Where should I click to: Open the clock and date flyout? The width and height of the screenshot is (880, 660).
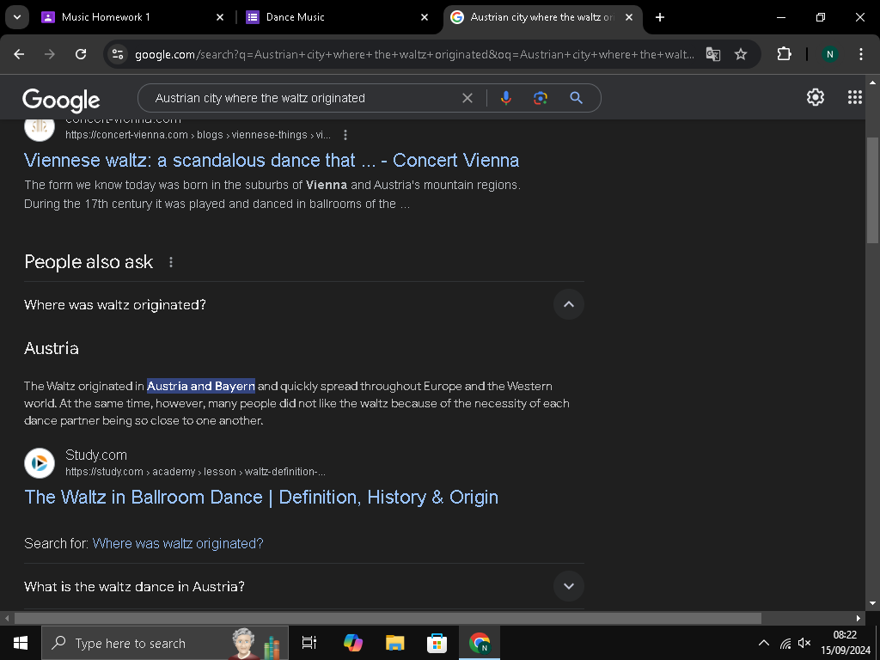(x=846, y=643)
